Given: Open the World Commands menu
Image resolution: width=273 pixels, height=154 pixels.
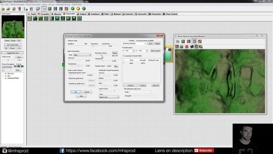Looking at the screenshot, I should pyautogui.click(x=17, y=5).
